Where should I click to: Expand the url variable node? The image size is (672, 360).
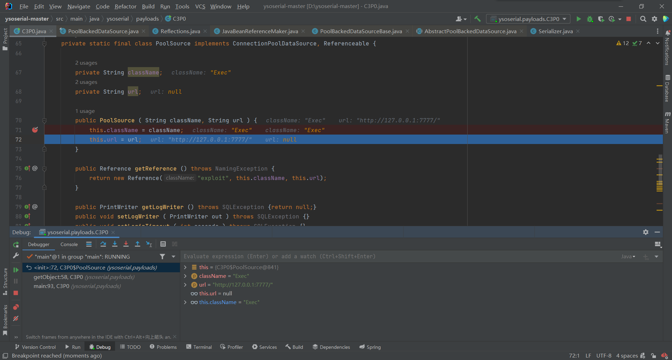tap(185, 285)
